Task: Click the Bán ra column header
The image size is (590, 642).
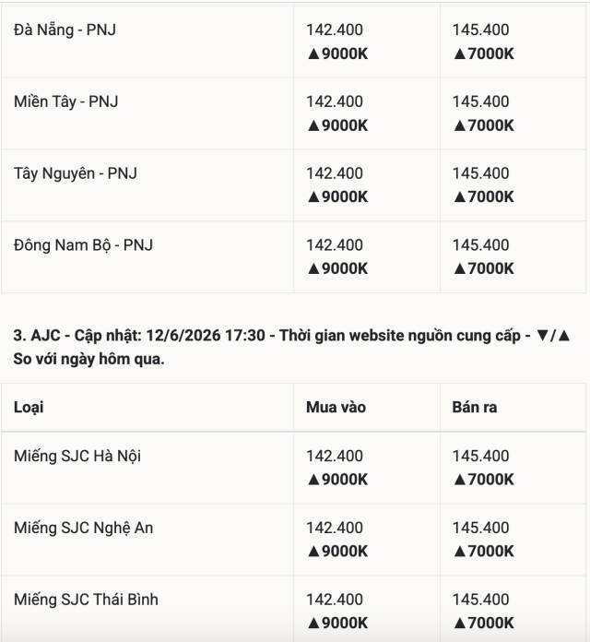Action: coord(475,407)
